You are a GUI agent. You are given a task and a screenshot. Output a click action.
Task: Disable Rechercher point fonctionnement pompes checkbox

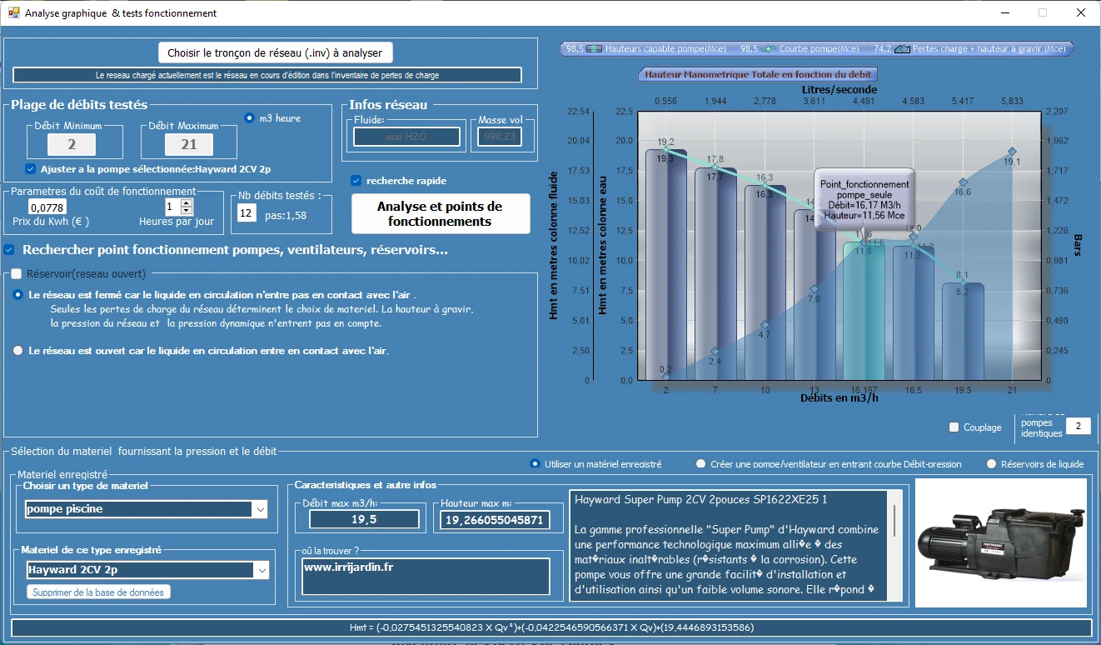tap(9, 249)
